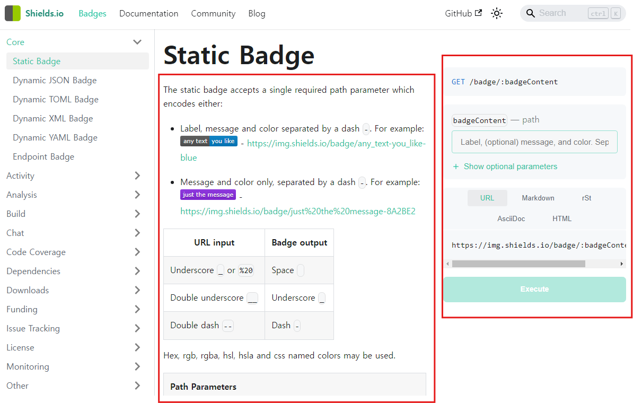Image resolution: width=633 pixels, height=403 pixels.
Task: Expand the Monitoring category chevron
Action: (x=137, y=366)
